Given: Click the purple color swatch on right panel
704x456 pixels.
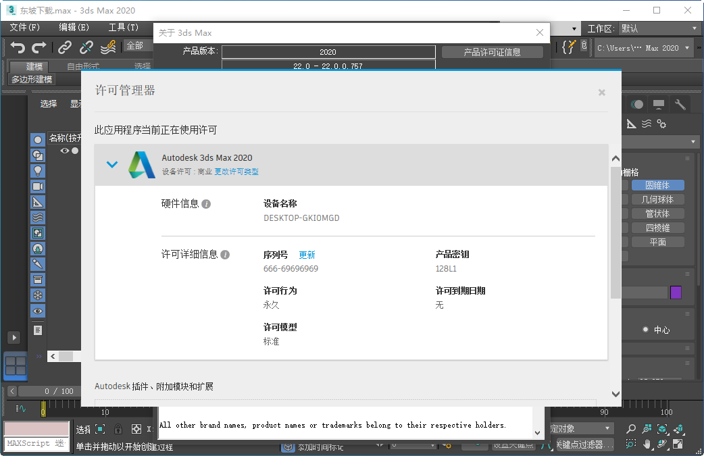Looking at the screenshot, I should point(676,291).
